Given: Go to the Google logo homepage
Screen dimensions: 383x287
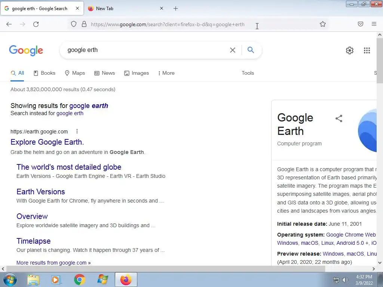Looking at the screenshot, I should [26, 50].
